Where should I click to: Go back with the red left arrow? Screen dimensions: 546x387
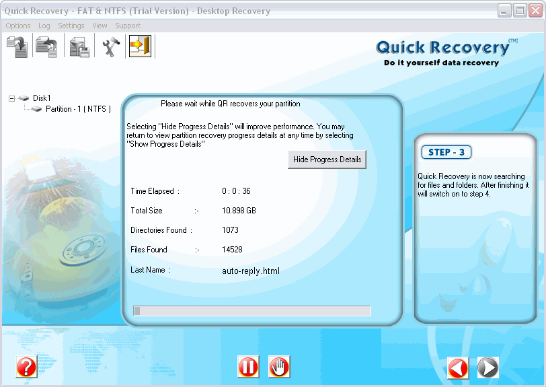click(458, 368)
